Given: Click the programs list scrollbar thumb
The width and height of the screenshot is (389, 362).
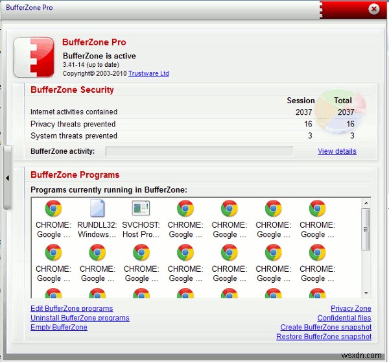Looking at the screenshot, I should 366,229.
